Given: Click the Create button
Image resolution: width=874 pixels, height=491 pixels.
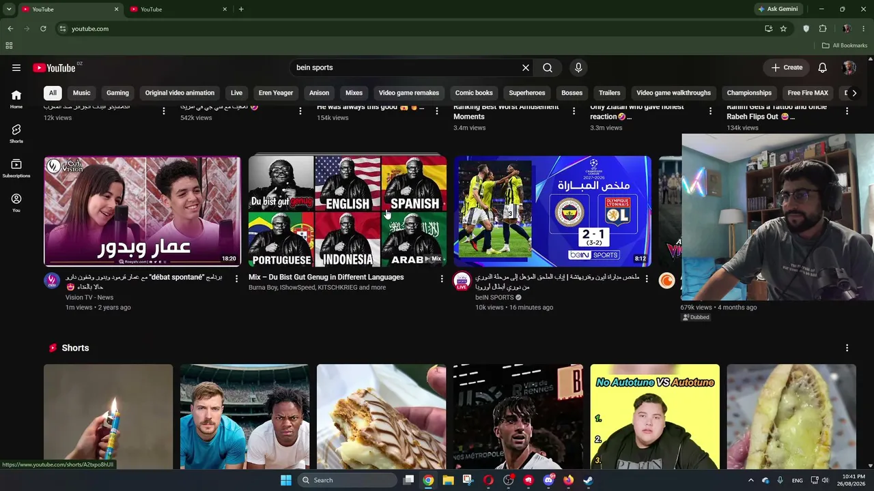Looking at the screenshot, I should 787,68.
